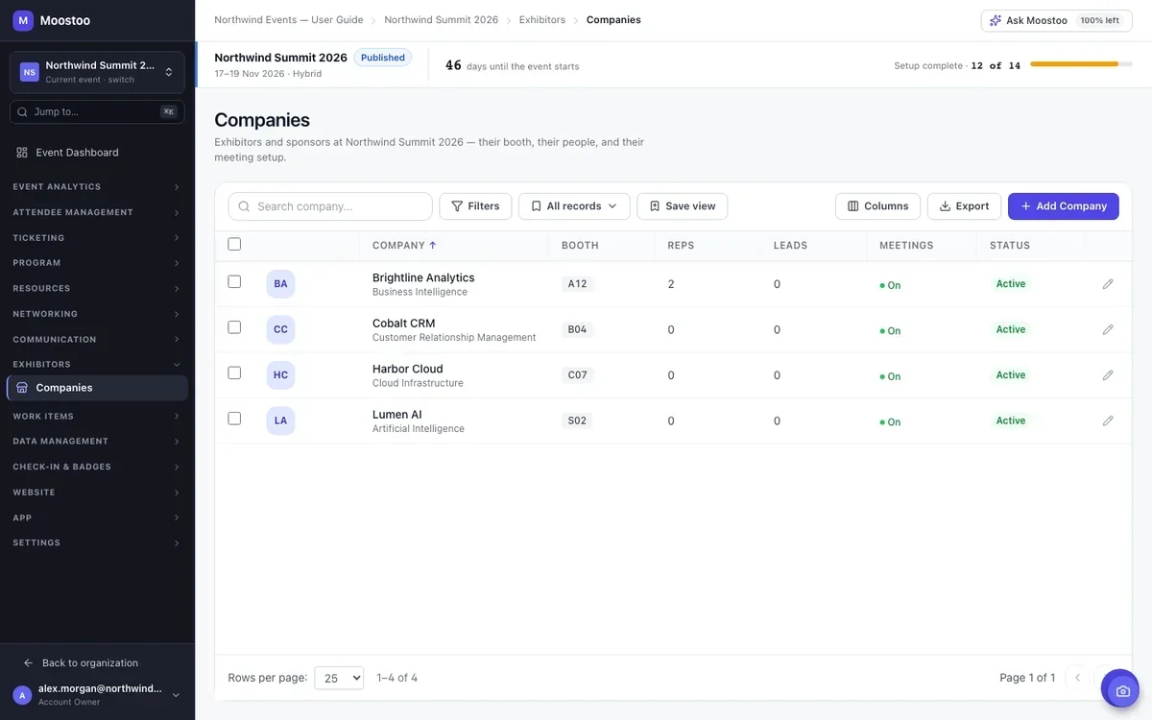Toggle meetings On for Cobalt CRM

(890, 330)
